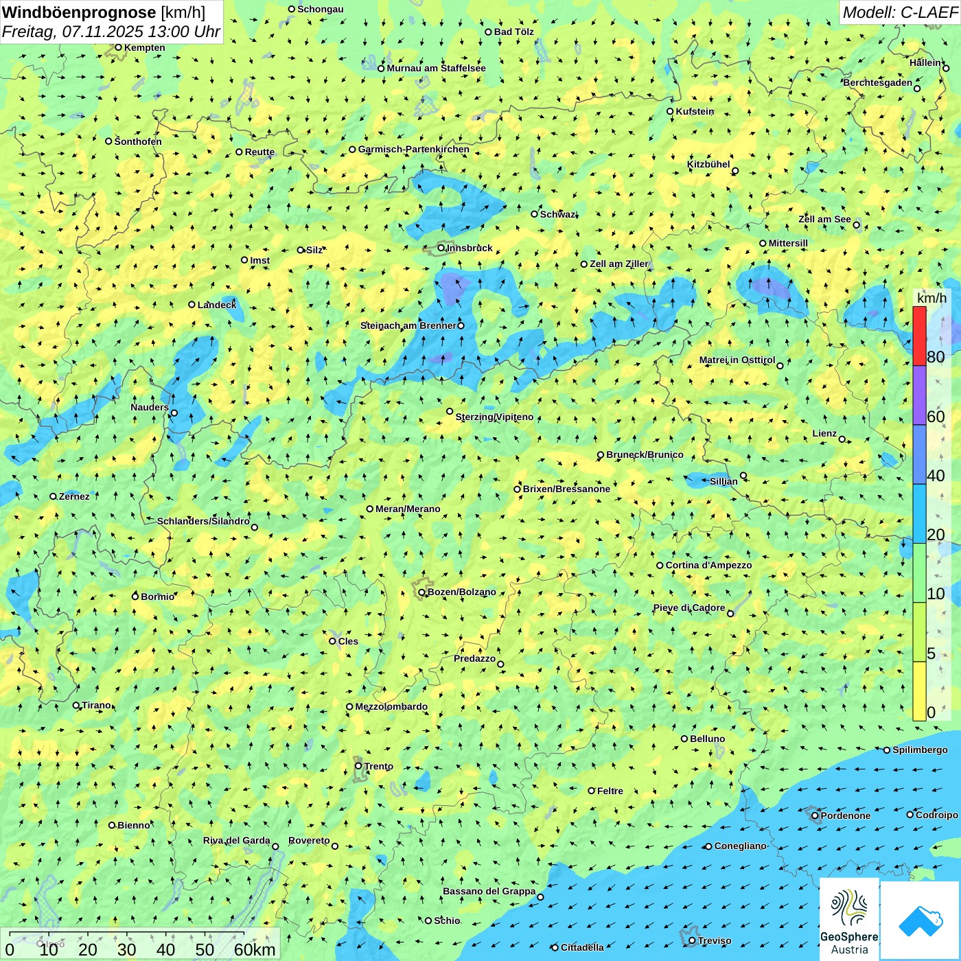Click the Cles label
Screen dimensions: 961x961
pos(348,641)
